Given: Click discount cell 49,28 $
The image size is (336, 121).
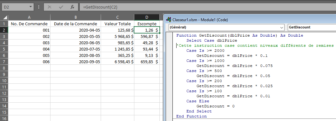Looking at the screenshot, I should [147, 43].
